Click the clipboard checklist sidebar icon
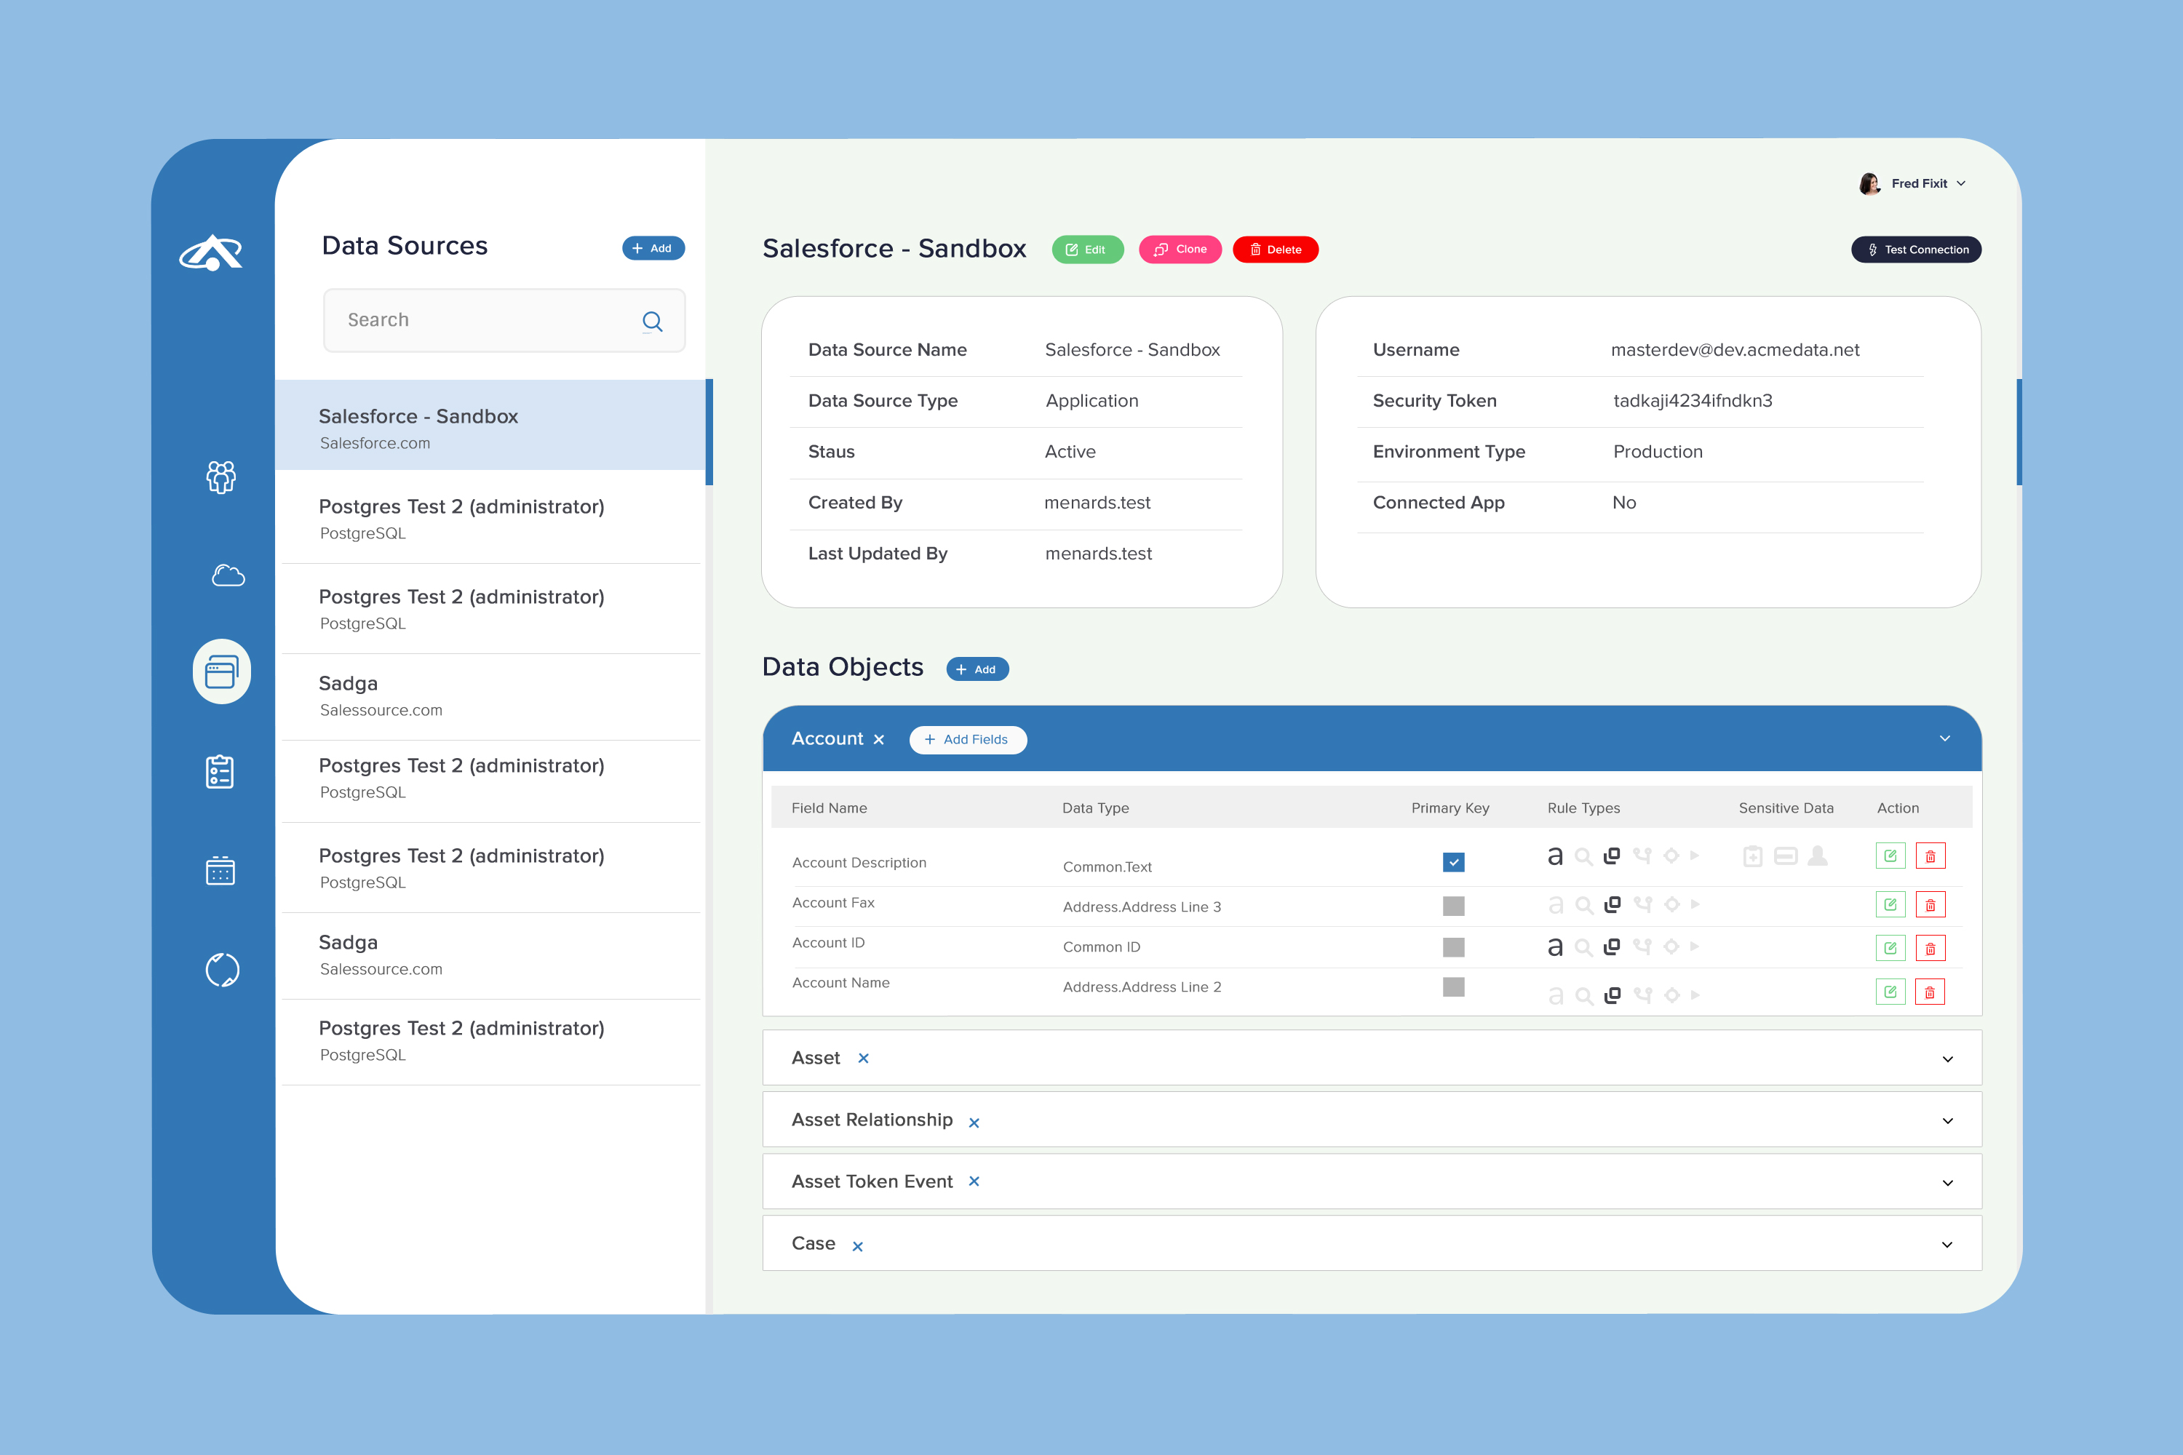2183x1455 pixels. [220, 771]
